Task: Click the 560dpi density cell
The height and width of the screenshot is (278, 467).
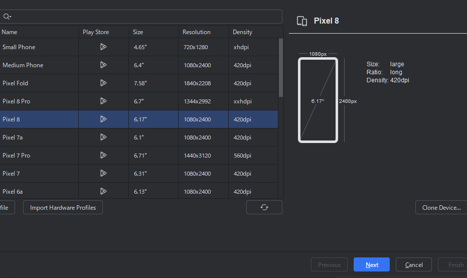Action: (253, 156)
